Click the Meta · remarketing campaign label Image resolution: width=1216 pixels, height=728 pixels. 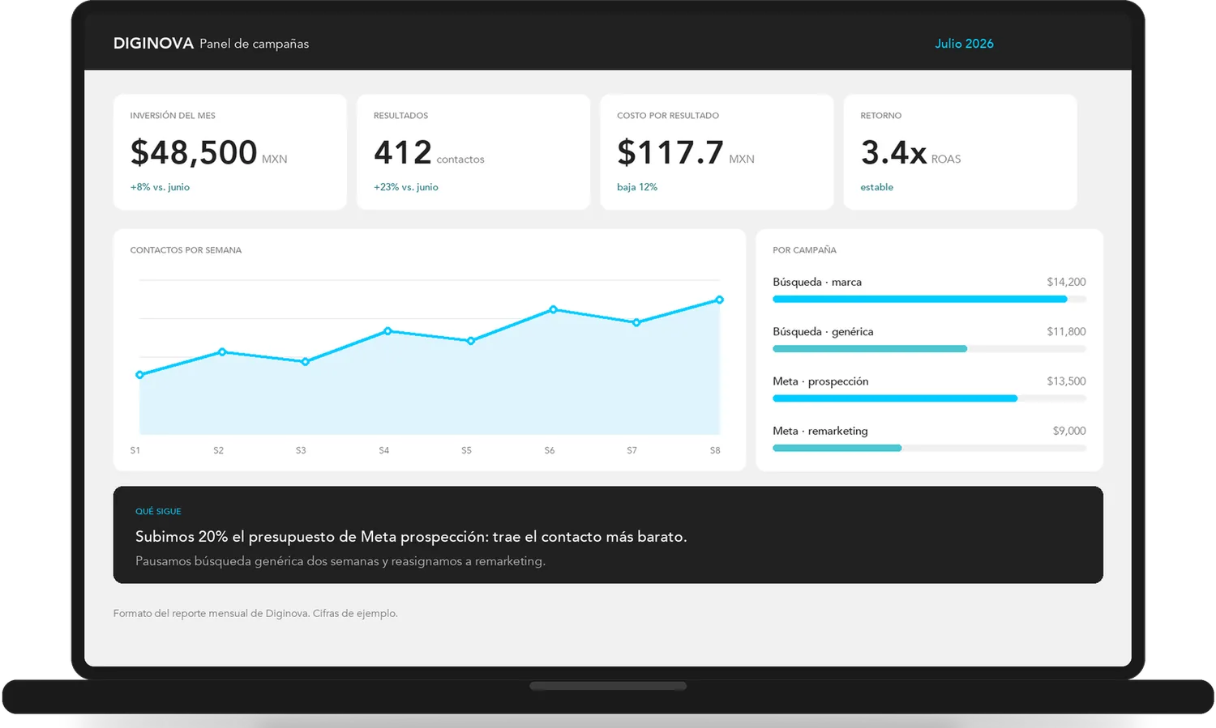(x=820, y=431)
